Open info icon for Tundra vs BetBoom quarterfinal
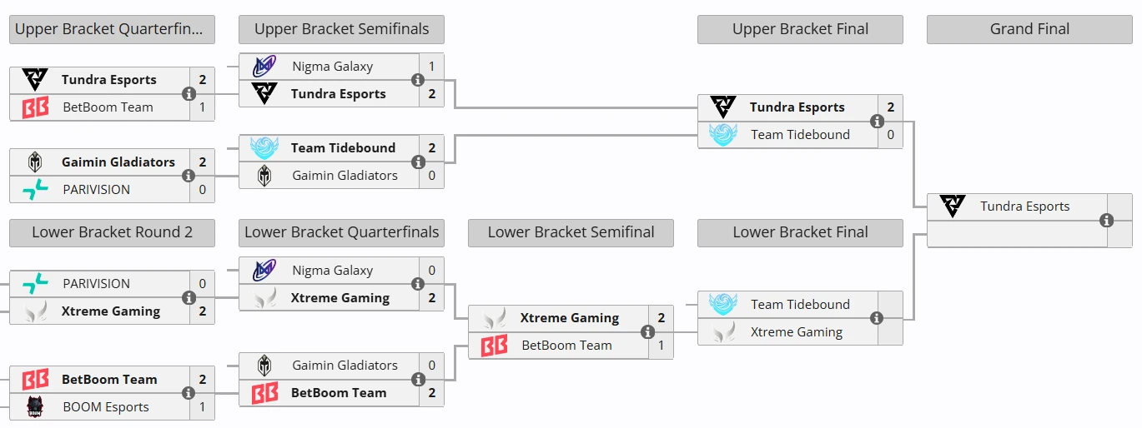Viewport: 1142px width, 428px height. 189,94
